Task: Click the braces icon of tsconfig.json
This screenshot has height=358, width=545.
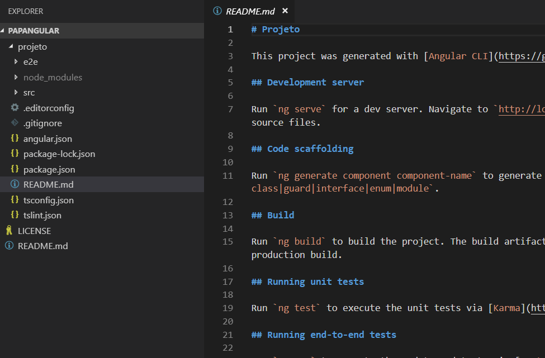Action: click(15, 199)
